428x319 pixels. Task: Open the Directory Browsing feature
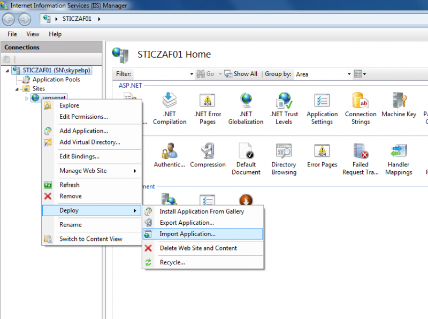click(284, 159)
